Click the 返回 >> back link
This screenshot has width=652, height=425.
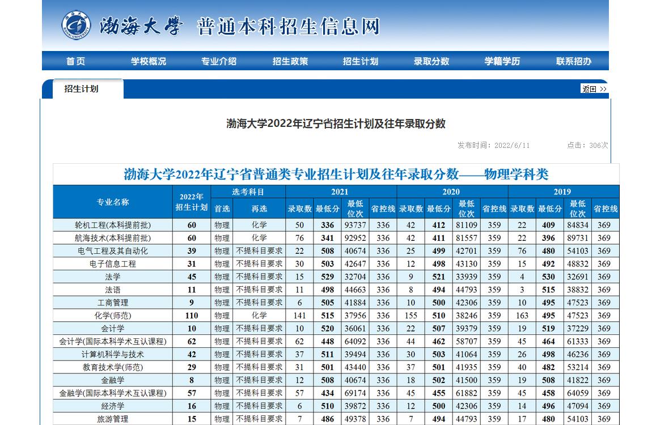594,88
